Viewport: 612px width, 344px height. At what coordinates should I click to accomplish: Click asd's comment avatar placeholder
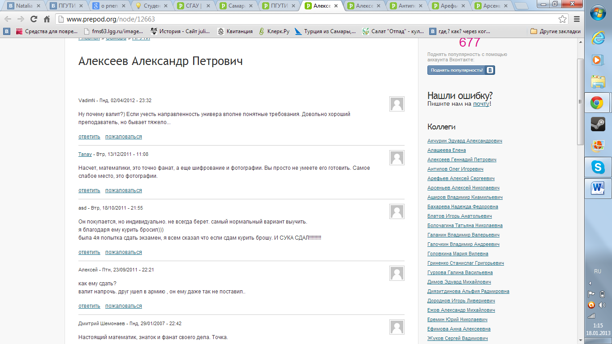pyautogui.click(x=397, y=211)
